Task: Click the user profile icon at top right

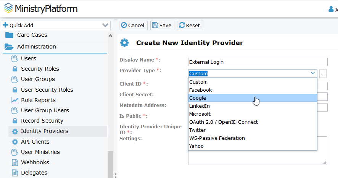Action: point(331,9)
